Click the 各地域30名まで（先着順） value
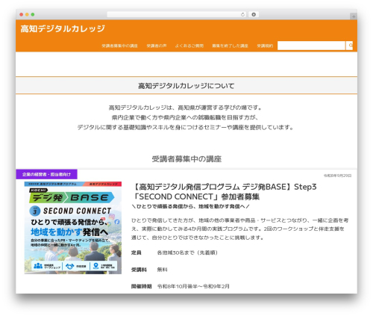Image resolution: width=373 pixels, height=316 pixels. pos(188,253)
